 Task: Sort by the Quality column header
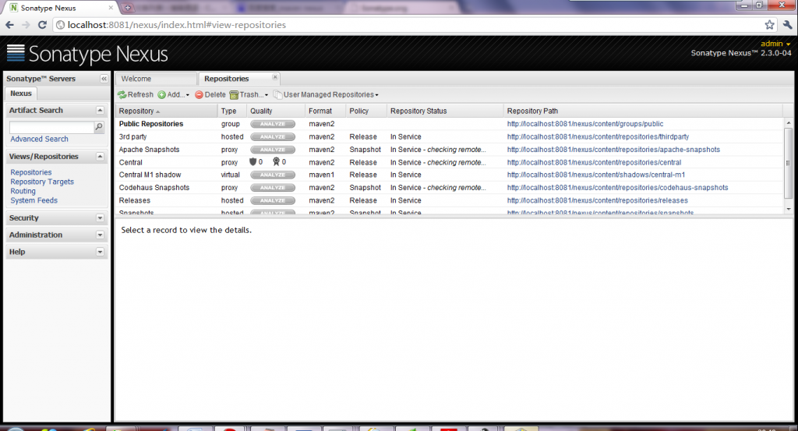tap(276, 111)
